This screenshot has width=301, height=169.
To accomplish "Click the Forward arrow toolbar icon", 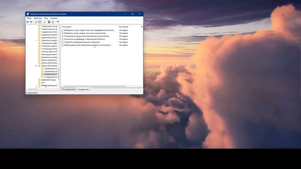I will pyautogui.click(x=31, y=22).
